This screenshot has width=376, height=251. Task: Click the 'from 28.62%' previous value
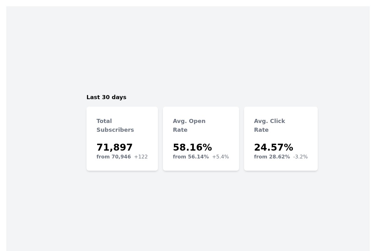pos(272,157)
